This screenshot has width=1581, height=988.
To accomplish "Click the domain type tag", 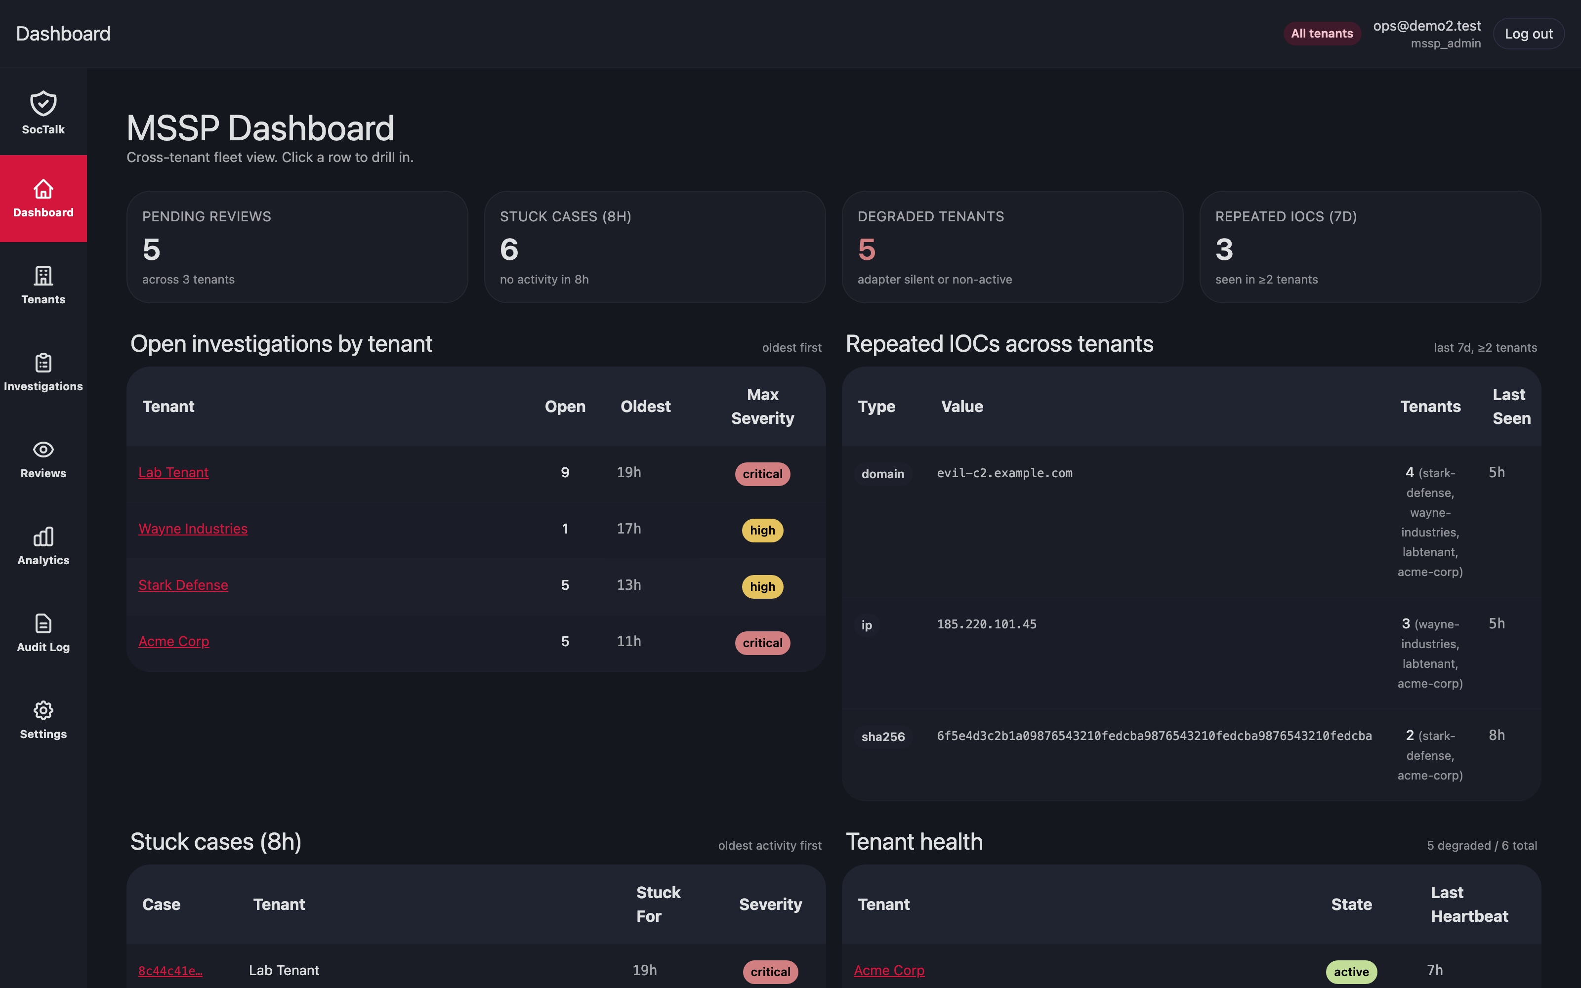I will (x=882, y=474).
